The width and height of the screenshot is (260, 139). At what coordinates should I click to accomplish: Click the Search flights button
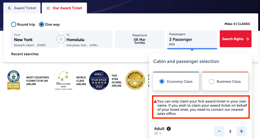pyautogui.click(x=235, y=39)
